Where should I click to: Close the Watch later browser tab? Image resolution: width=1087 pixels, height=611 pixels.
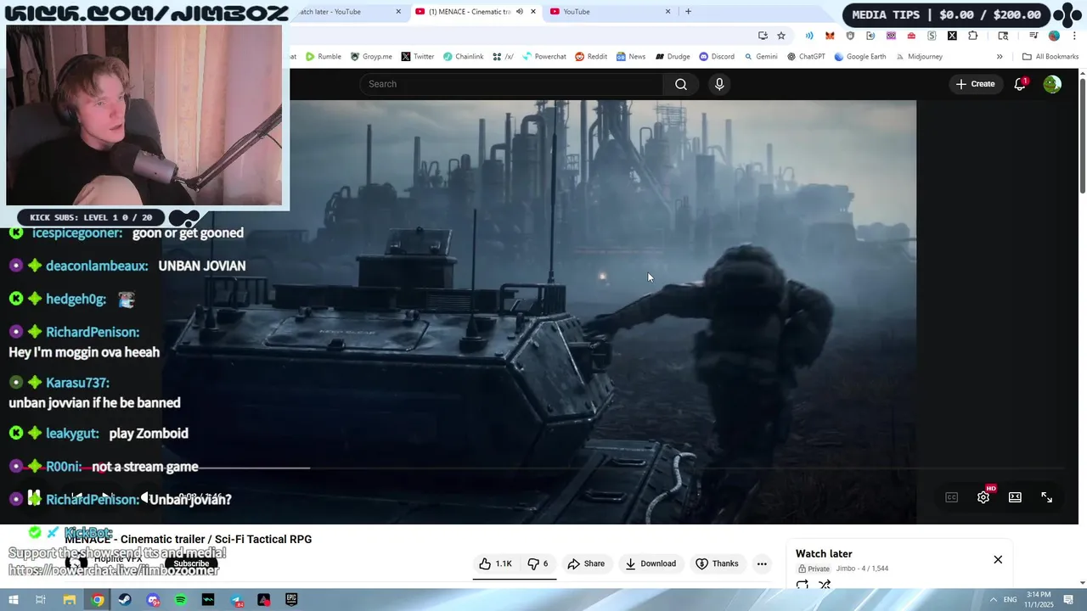398,12
